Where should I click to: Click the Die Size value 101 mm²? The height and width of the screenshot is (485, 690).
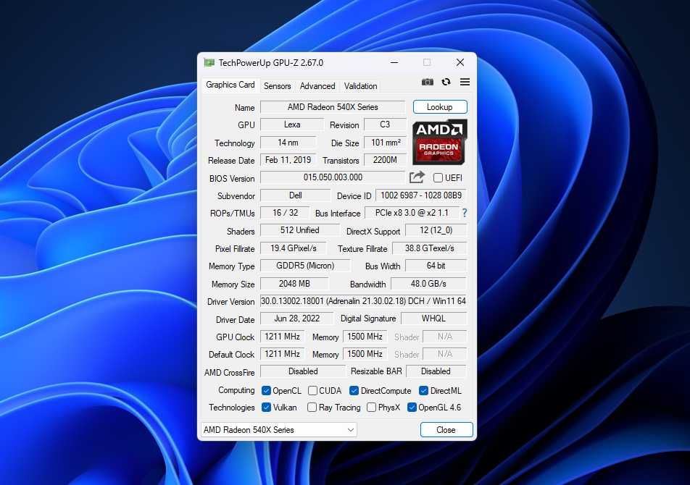point(386,143)
